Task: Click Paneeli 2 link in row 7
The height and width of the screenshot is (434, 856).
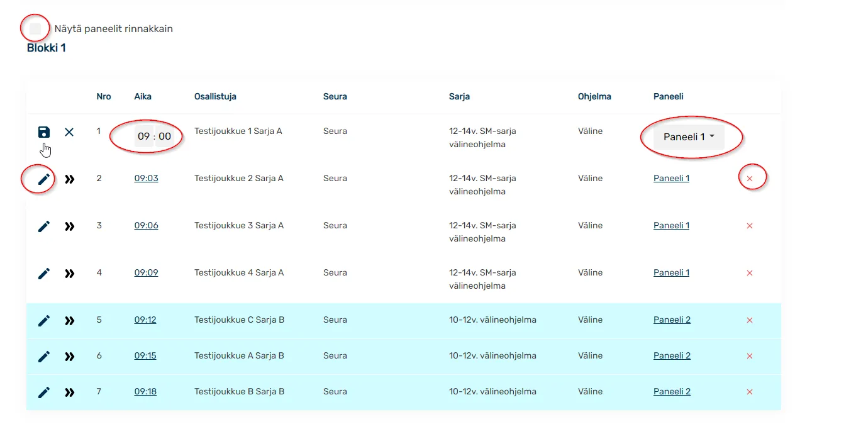Action: [672, 392]
